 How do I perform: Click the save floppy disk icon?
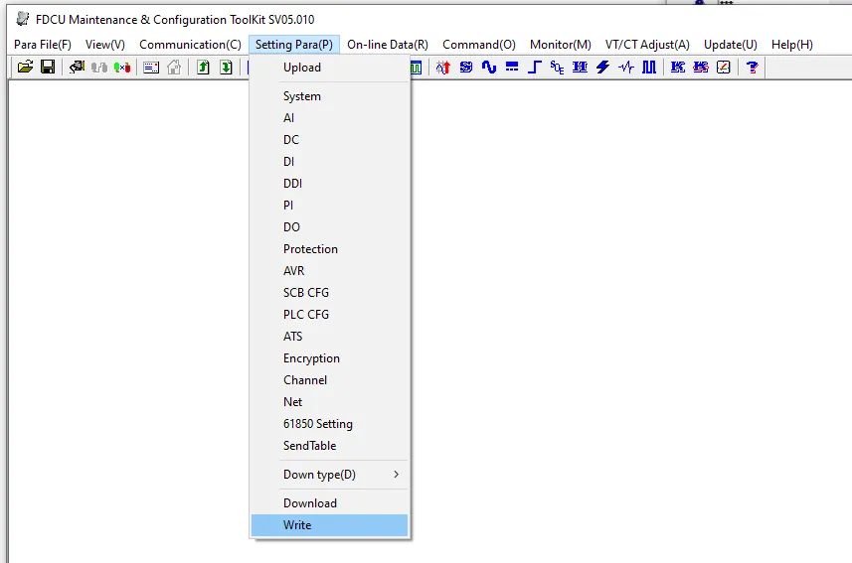(x=48, y=68)
